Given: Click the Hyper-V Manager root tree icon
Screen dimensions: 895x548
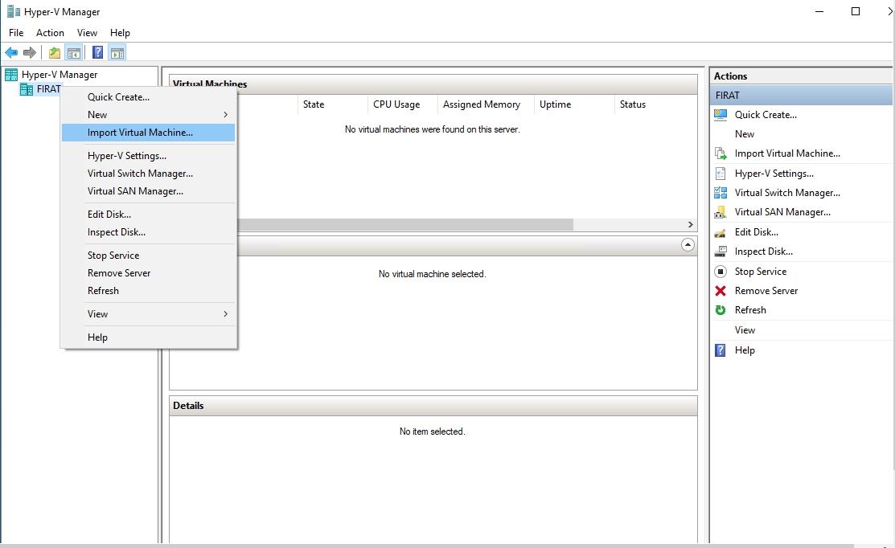Looking at the screenshot, I should coord(10,75).
